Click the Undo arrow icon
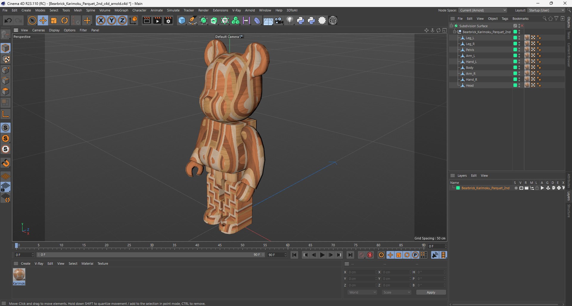This screenshot has width=572, height=306. tap(8, 20)
